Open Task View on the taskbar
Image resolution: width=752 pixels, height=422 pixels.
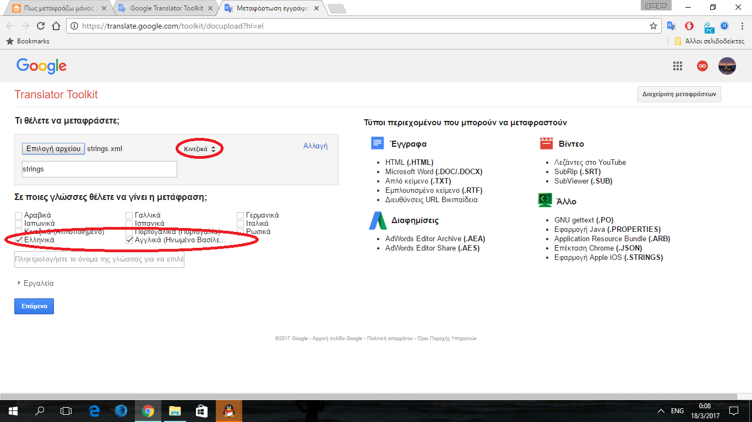[x=66, y=411]
